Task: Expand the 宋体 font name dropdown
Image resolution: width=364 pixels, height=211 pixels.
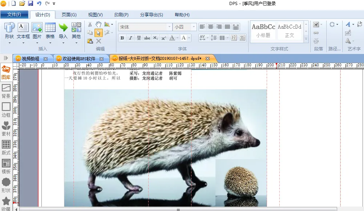Action: (169, 27)
